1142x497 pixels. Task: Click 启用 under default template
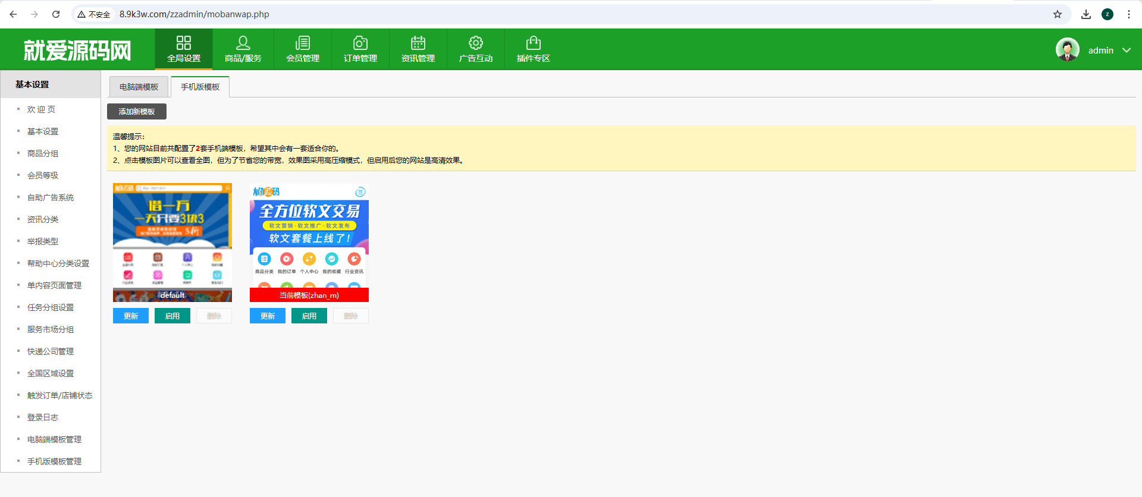(172, 316)
